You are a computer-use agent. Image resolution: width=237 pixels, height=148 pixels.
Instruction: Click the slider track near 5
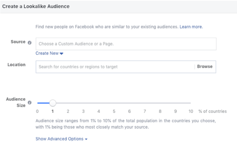coord(114,103)
